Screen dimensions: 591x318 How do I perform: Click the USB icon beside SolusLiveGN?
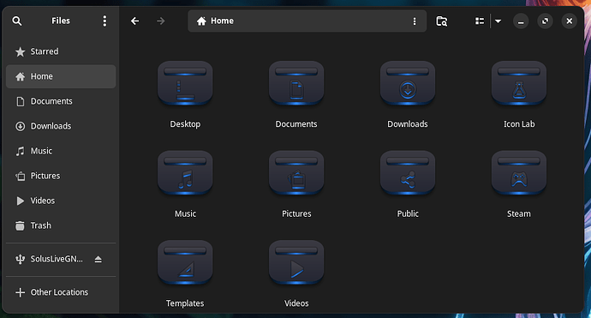(20, 260)
